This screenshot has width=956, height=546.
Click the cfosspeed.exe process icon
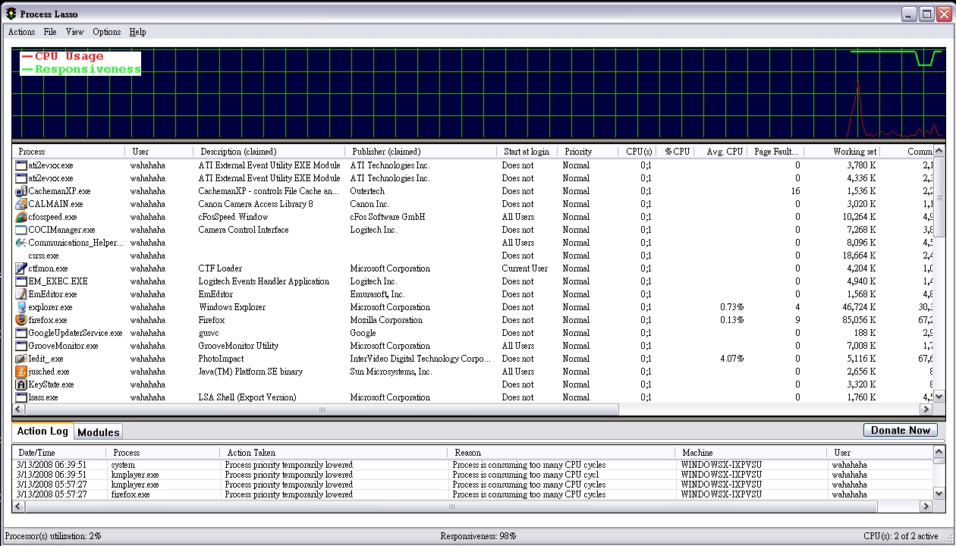(21, 217)
